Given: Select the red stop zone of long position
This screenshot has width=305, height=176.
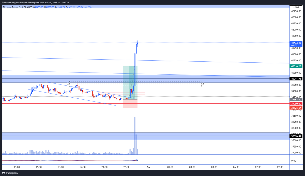Looking at the screenshot, I should pos(130,103).
